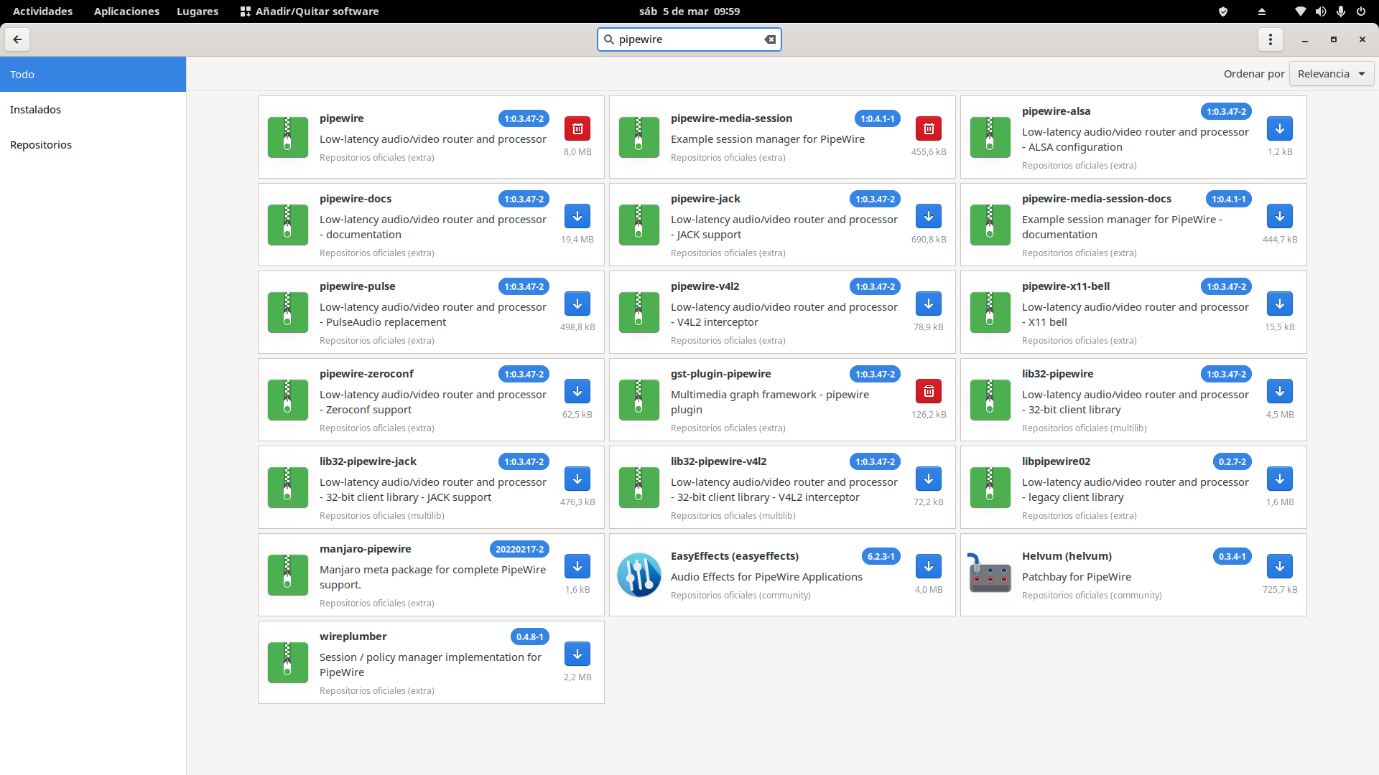The width and height of the screenshot is (1379, 775).
Task: Click download icon for wireplumber
Action: click(577, 654)
